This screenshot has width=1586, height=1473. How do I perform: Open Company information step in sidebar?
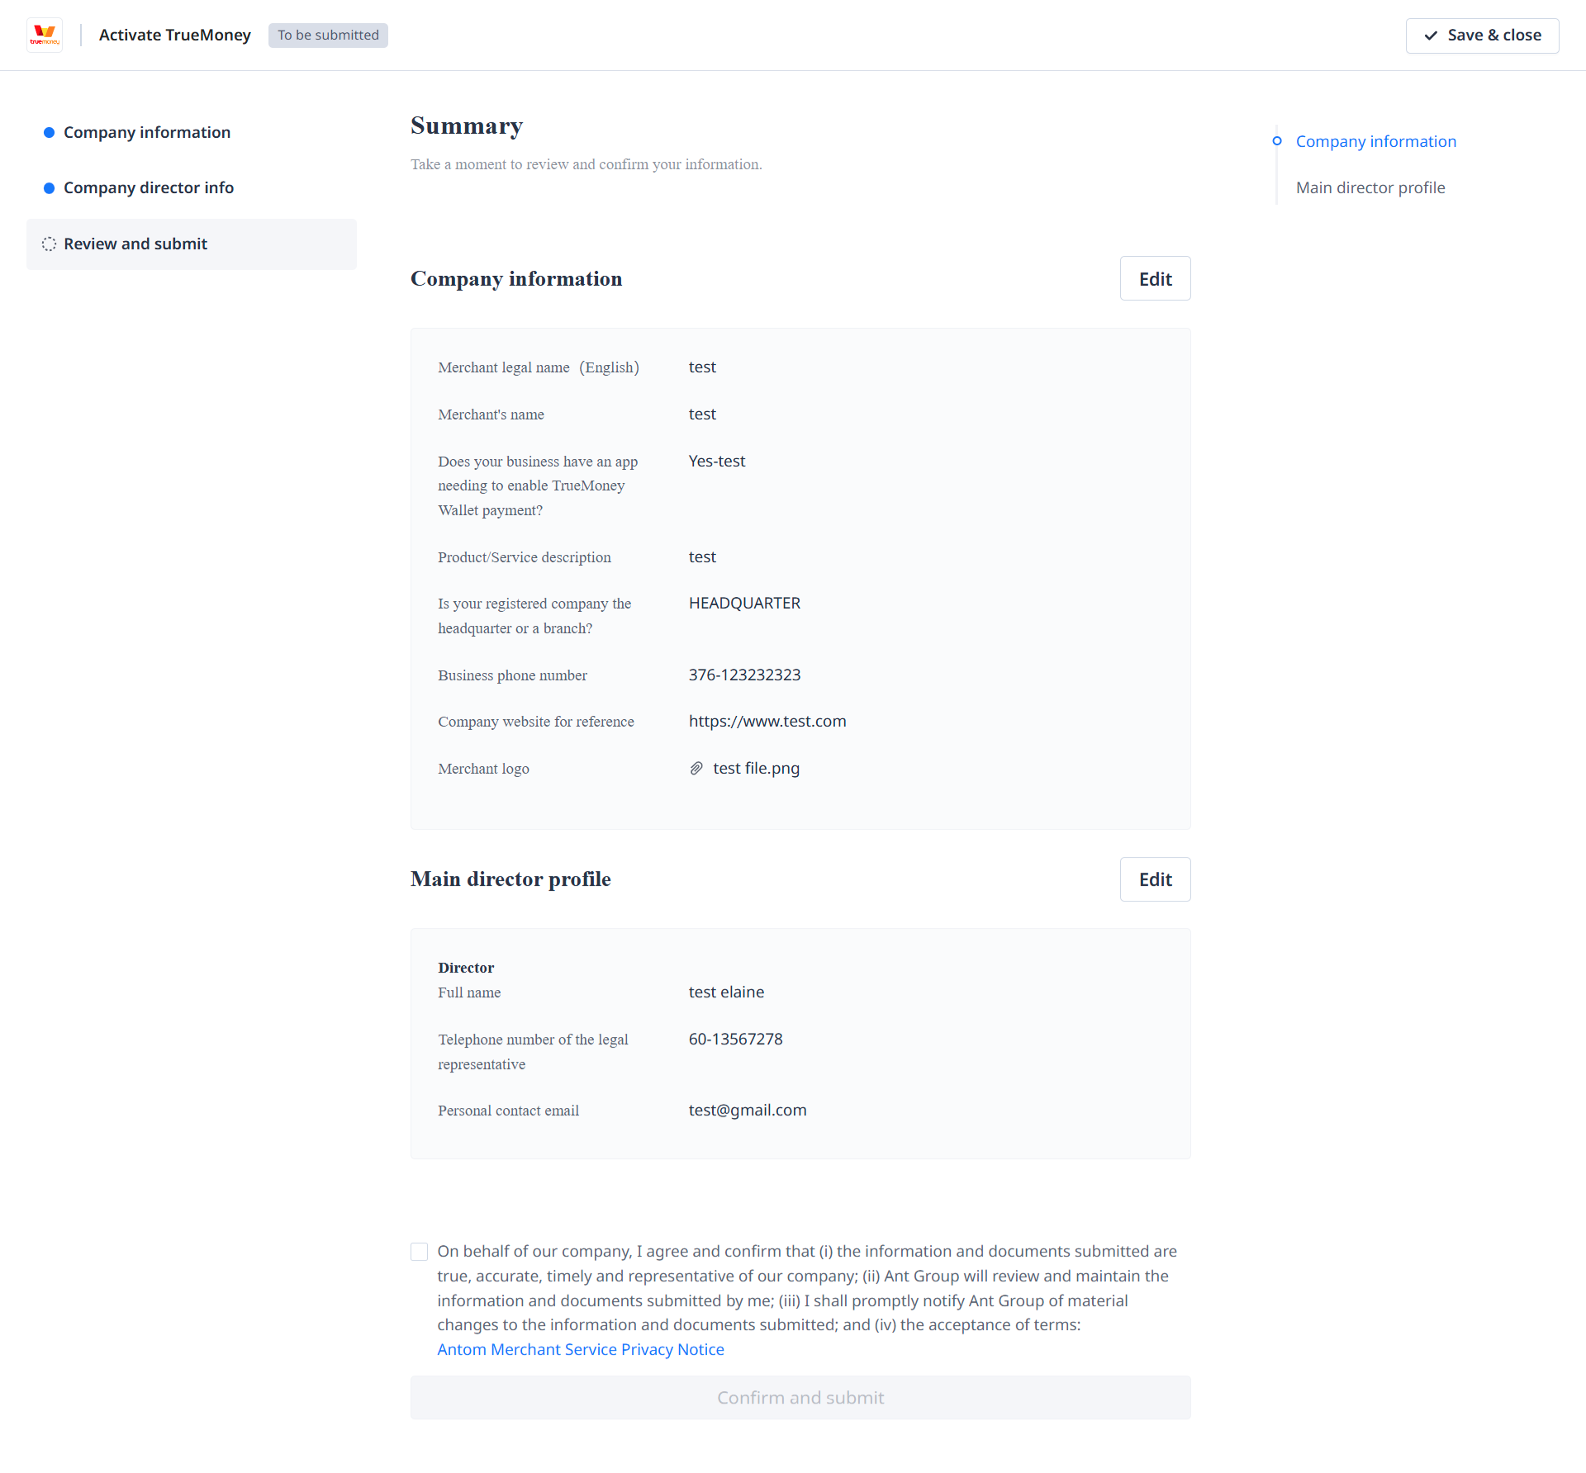tap(147, 133)
